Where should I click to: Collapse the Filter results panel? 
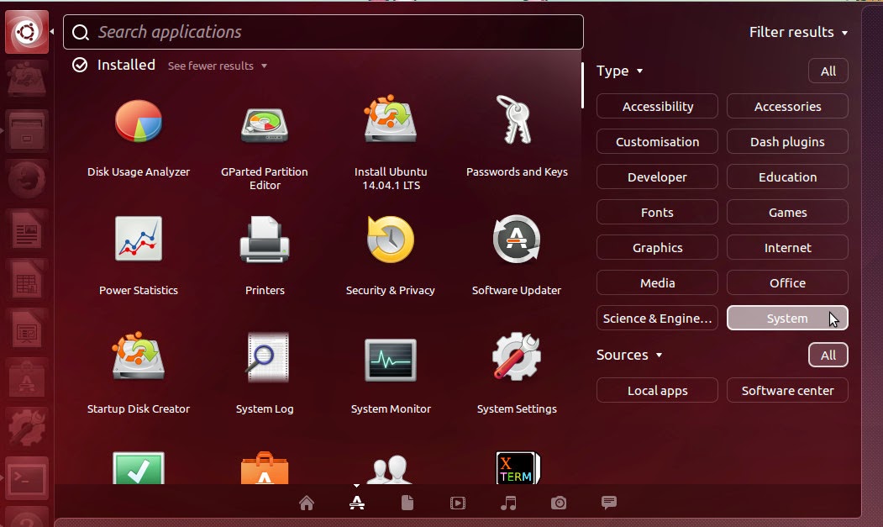[798, 32]
